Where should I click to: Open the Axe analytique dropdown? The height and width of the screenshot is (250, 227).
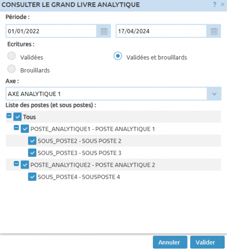[214, 94]
